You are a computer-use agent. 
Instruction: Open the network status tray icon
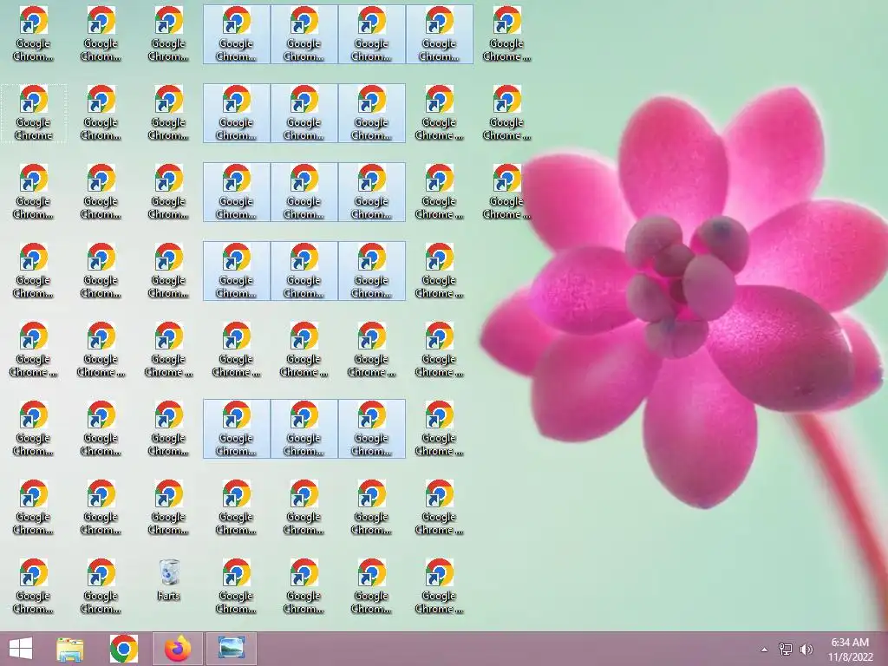coord(786,650)
